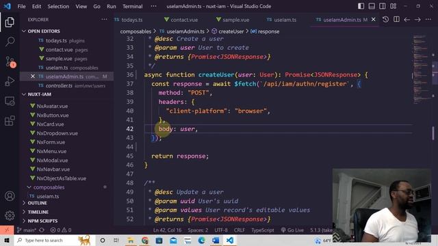Click Ln 42, Col 16 status entry
Screen dimensions: 438x246
coord(167,230)
